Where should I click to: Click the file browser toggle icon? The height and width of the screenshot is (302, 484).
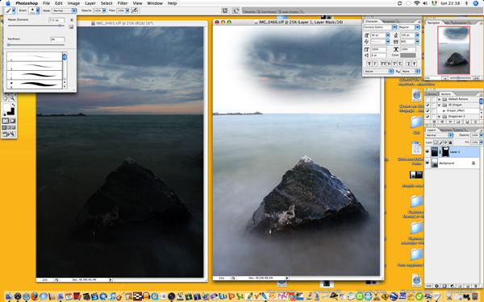(225, 10)
